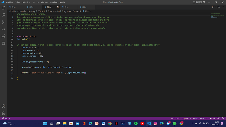This screenshot has width=226, height=127.
Task: Open Run and Debug view
Action: pyautogui.click(x=3, y=29)
